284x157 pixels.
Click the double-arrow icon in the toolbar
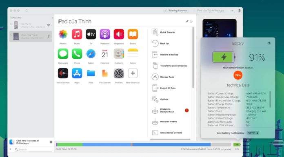point(232,11)
